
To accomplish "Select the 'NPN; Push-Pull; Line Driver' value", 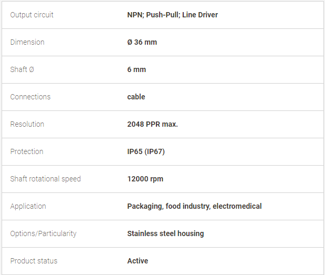I will coord(172,15).
